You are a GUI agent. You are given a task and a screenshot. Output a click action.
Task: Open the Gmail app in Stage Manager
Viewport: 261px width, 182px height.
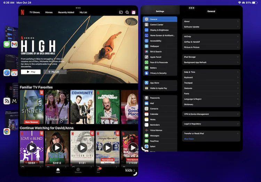(x=14, y=44)
